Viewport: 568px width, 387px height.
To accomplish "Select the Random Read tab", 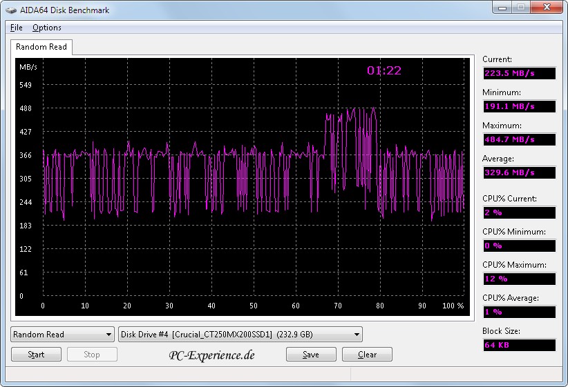I will (x=41, y=47).
